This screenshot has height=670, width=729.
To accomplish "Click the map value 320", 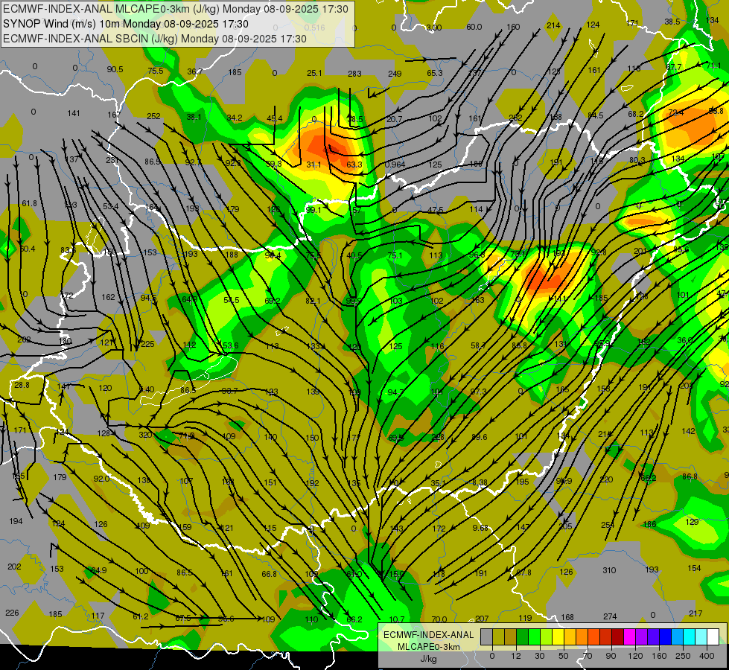I will [145, 435].
